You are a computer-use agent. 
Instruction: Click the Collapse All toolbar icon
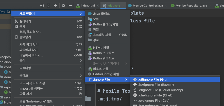pyautogui.click(x=55, y=6)
